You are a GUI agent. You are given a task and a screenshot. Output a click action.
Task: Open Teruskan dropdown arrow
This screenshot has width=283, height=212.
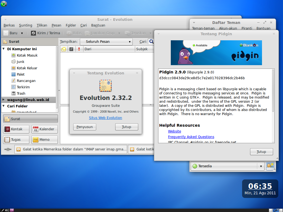(150, 33)
